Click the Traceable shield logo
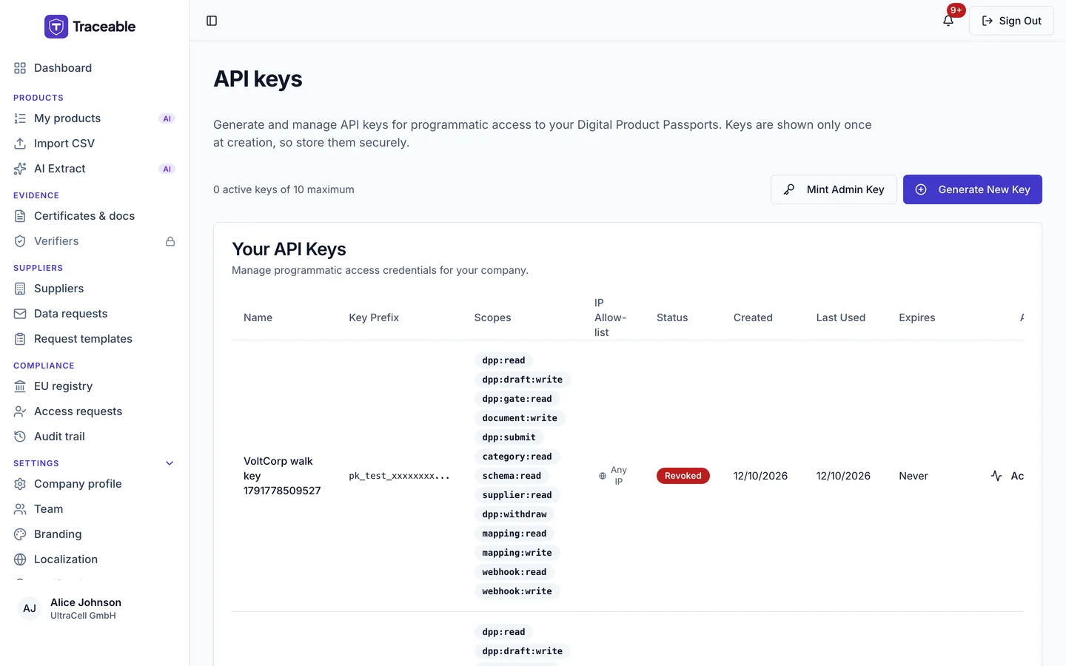Screen dimensions: 1066x666 (56, 27)
